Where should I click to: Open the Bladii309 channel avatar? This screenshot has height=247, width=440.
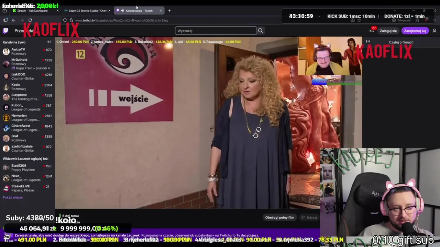[x=6, y=168]
